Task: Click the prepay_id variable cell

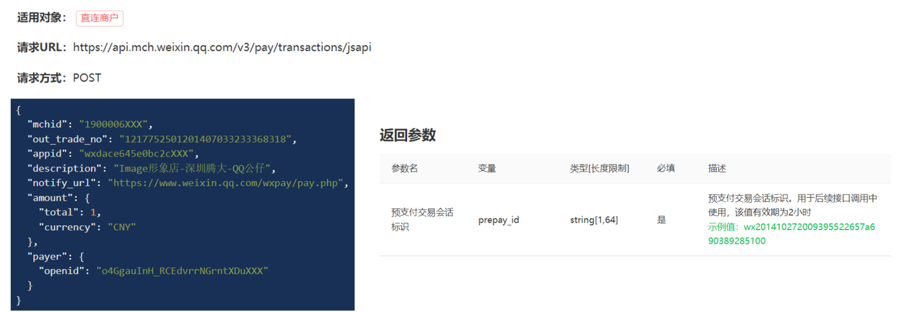Action: point(499,220)
